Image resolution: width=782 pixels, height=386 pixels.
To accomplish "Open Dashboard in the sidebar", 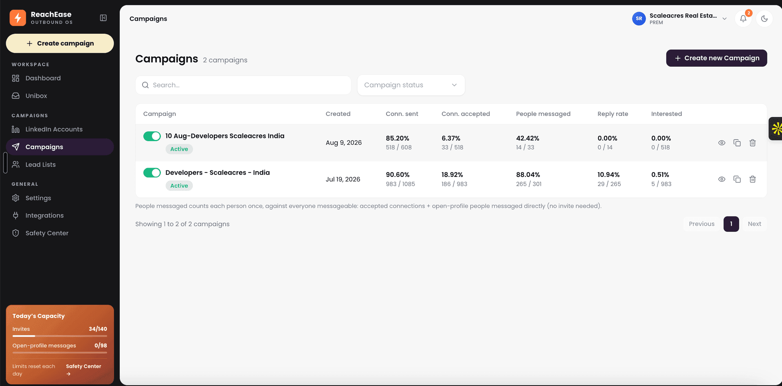I will (x=60, y=78).
